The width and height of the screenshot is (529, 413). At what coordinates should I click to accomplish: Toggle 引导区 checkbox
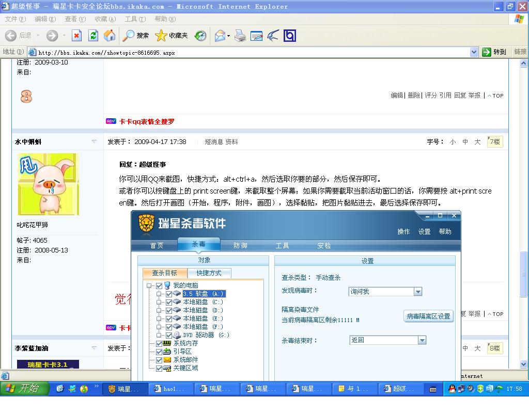159,352
